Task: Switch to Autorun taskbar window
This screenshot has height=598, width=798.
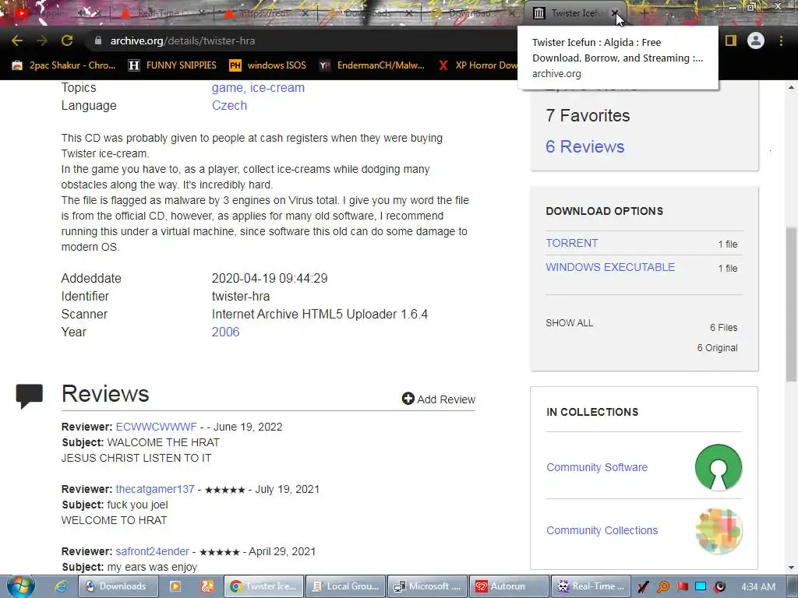Action: pyautogui.click(x=509, y=586)
